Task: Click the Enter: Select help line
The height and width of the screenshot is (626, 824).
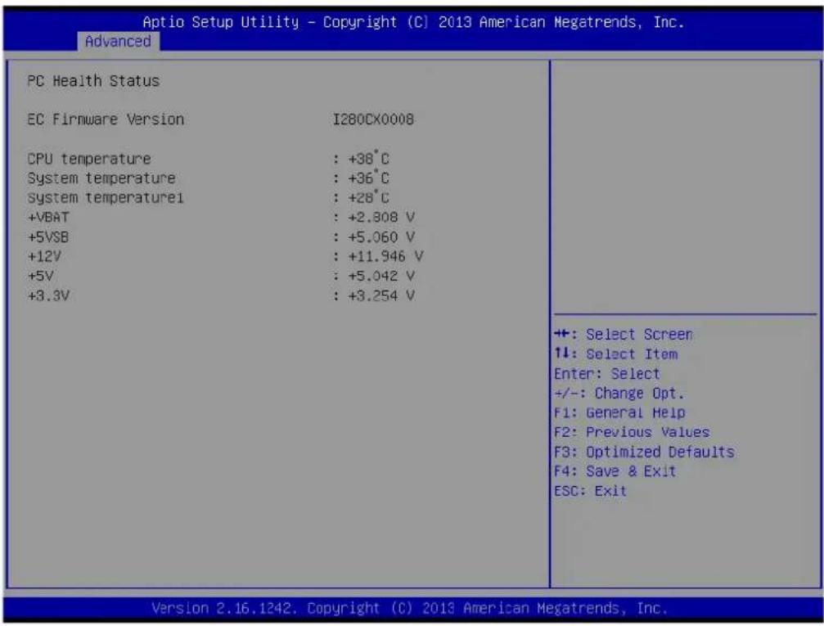Action: coord(607,374)
